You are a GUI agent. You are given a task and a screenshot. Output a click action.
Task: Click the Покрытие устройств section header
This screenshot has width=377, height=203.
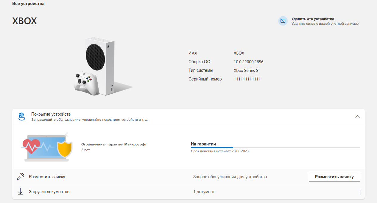pyautogui.click(x=51, y=114)
